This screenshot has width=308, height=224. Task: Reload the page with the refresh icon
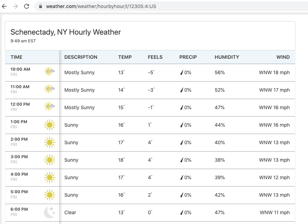(27, 6)
